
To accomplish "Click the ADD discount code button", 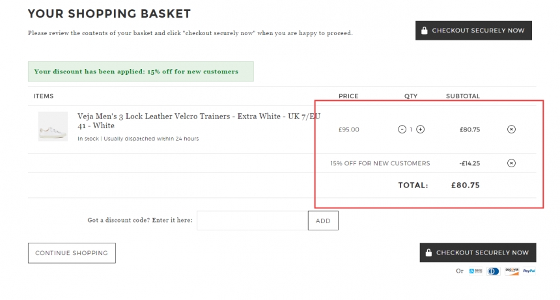I will [x=323, y=221].
